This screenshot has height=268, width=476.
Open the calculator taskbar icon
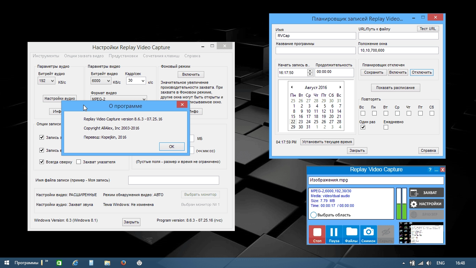coord(91,263)
